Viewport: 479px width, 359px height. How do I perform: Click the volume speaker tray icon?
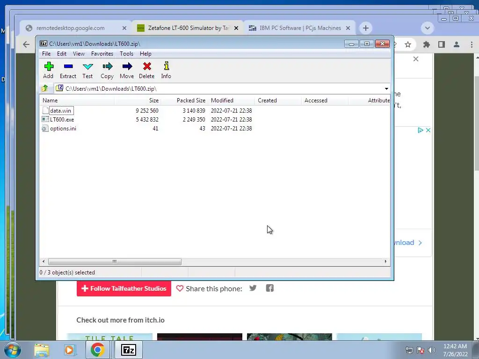click(432, 350)
